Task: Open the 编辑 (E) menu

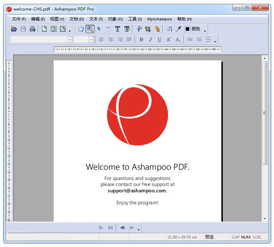Action: click(x=38, y=19)
